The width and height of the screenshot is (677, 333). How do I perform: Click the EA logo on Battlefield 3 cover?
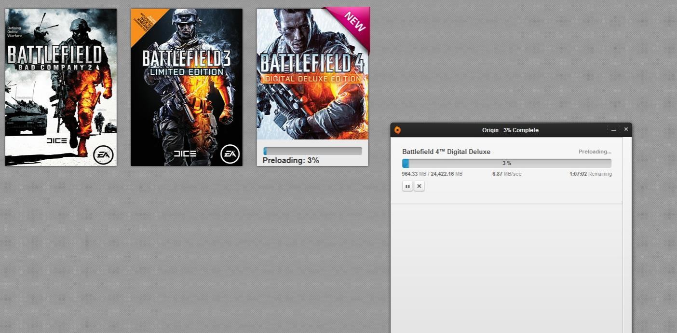(x=230, y=154)
